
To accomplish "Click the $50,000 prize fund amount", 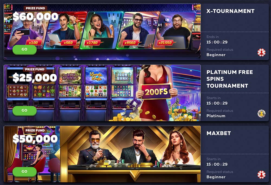I will (35, 139).
